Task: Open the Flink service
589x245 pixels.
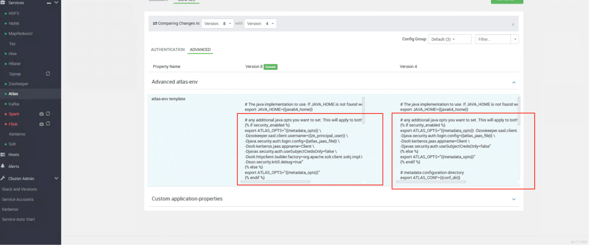Action: coord(13,124)
